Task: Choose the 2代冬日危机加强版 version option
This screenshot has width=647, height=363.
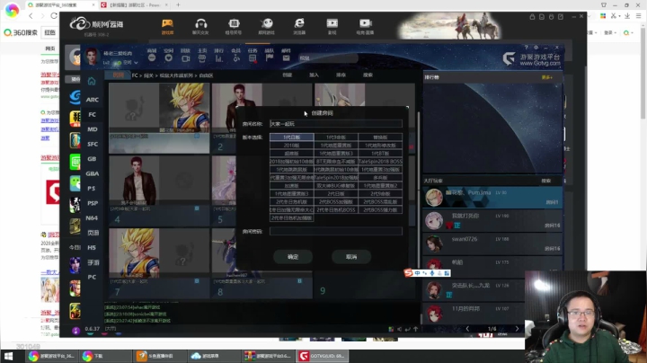Action: click(x=291, y=217)
